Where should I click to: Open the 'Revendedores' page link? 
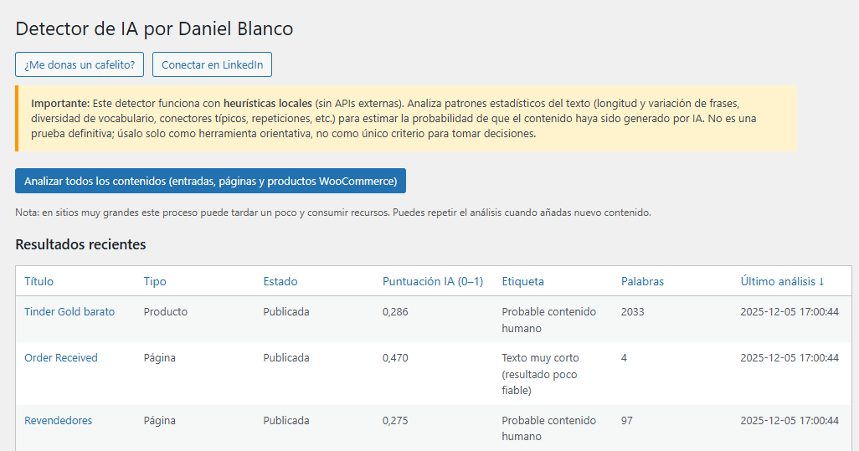point(58,420)
